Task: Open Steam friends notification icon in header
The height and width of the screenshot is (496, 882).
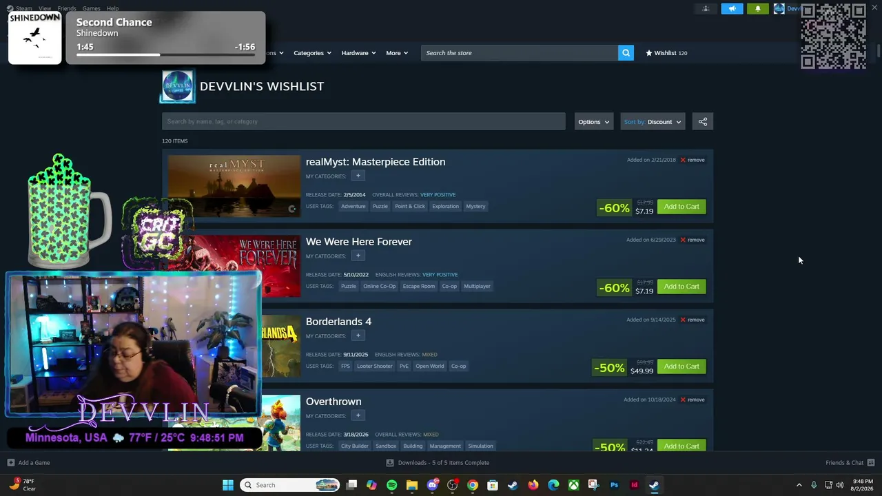Action: [706, 9]
